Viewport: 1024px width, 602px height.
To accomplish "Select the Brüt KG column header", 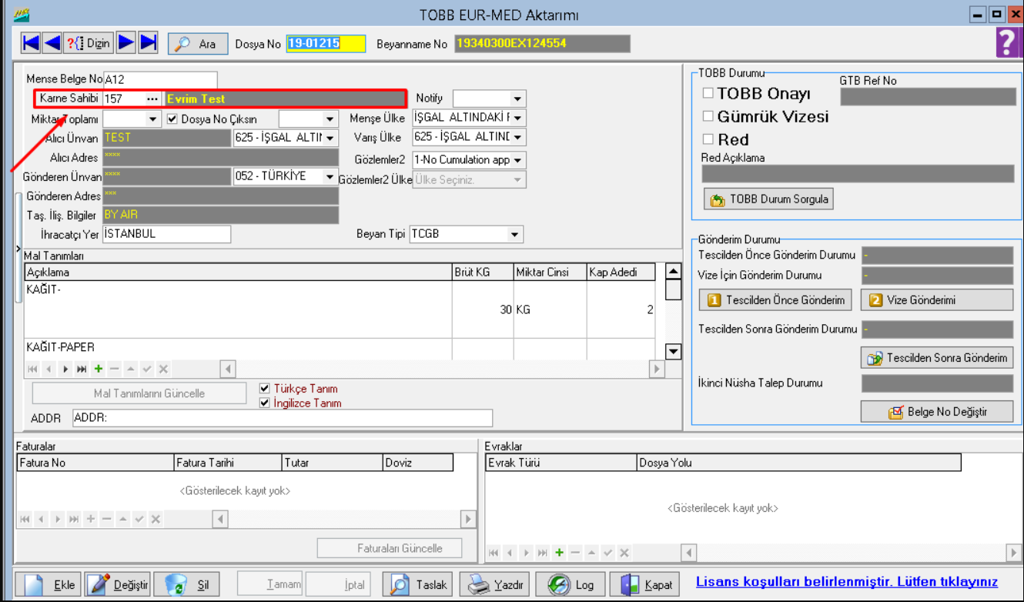I will (x=484, y=273).
